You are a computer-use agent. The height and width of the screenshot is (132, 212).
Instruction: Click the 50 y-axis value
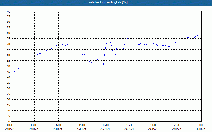pyautogui.click(x=8, y=66)
